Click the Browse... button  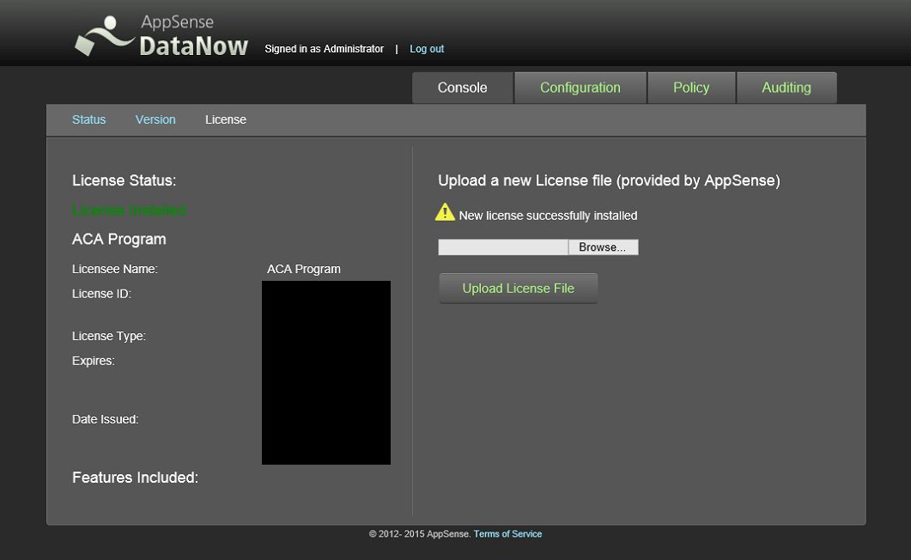(603, 247)
